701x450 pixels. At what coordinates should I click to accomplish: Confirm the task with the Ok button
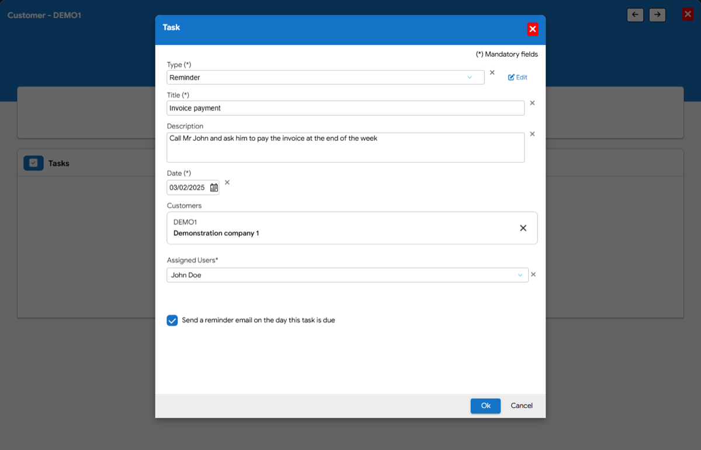point(485,406)
